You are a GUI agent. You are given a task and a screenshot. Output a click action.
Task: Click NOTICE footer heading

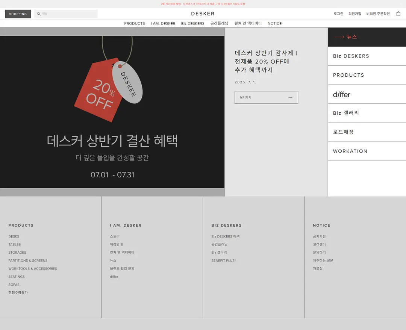tap(321, 226)
